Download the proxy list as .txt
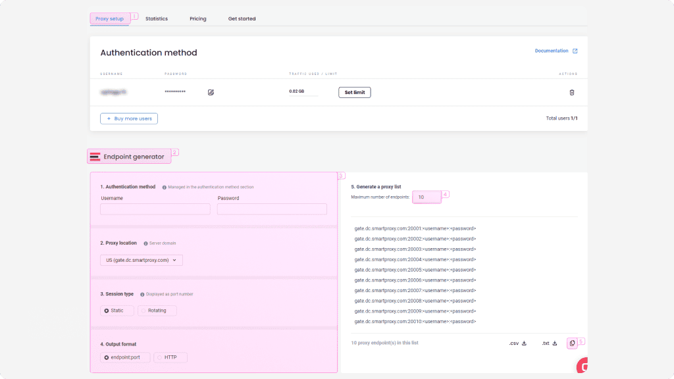Image resolution: width=674 pixels, height=379 pixels. (x=550, y=343)
